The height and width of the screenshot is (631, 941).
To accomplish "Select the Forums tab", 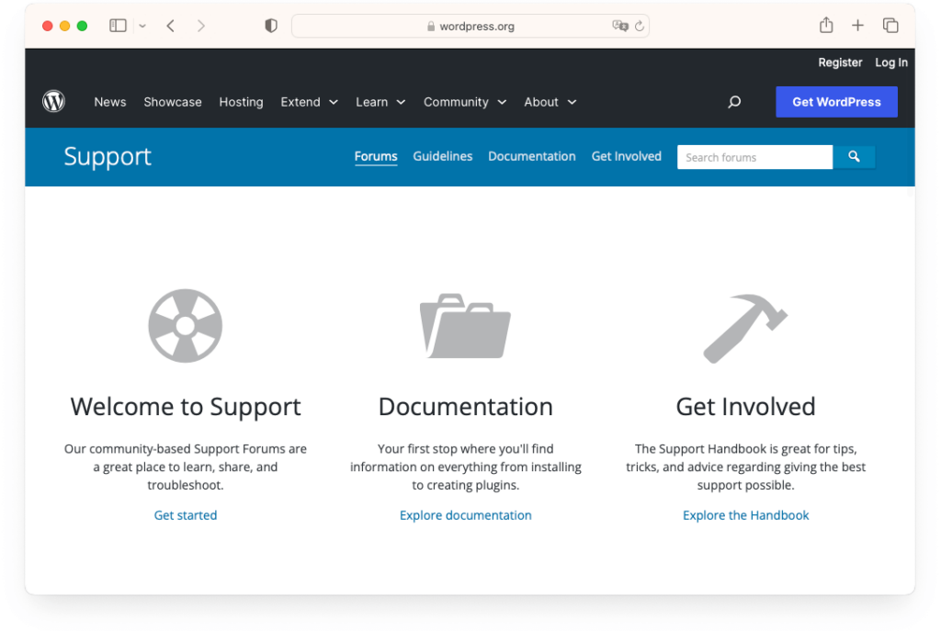I will (x=376, y=156).
